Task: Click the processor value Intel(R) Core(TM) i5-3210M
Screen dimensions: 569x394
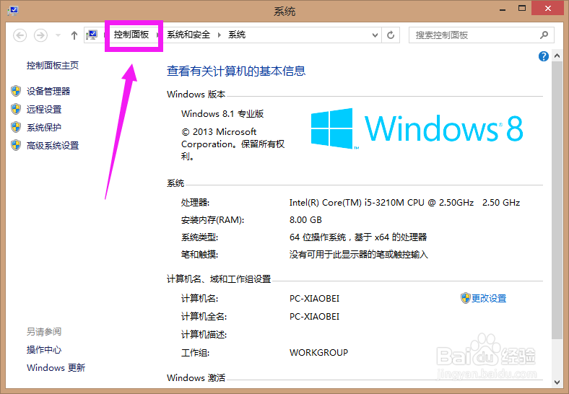Action: click(x=404, y=203)
